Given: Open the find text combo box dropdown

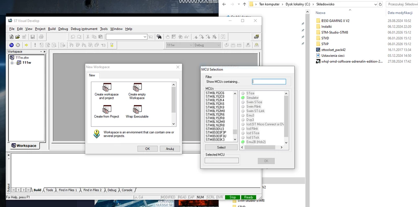Looking at the screenshot, I should click(145, 37).
